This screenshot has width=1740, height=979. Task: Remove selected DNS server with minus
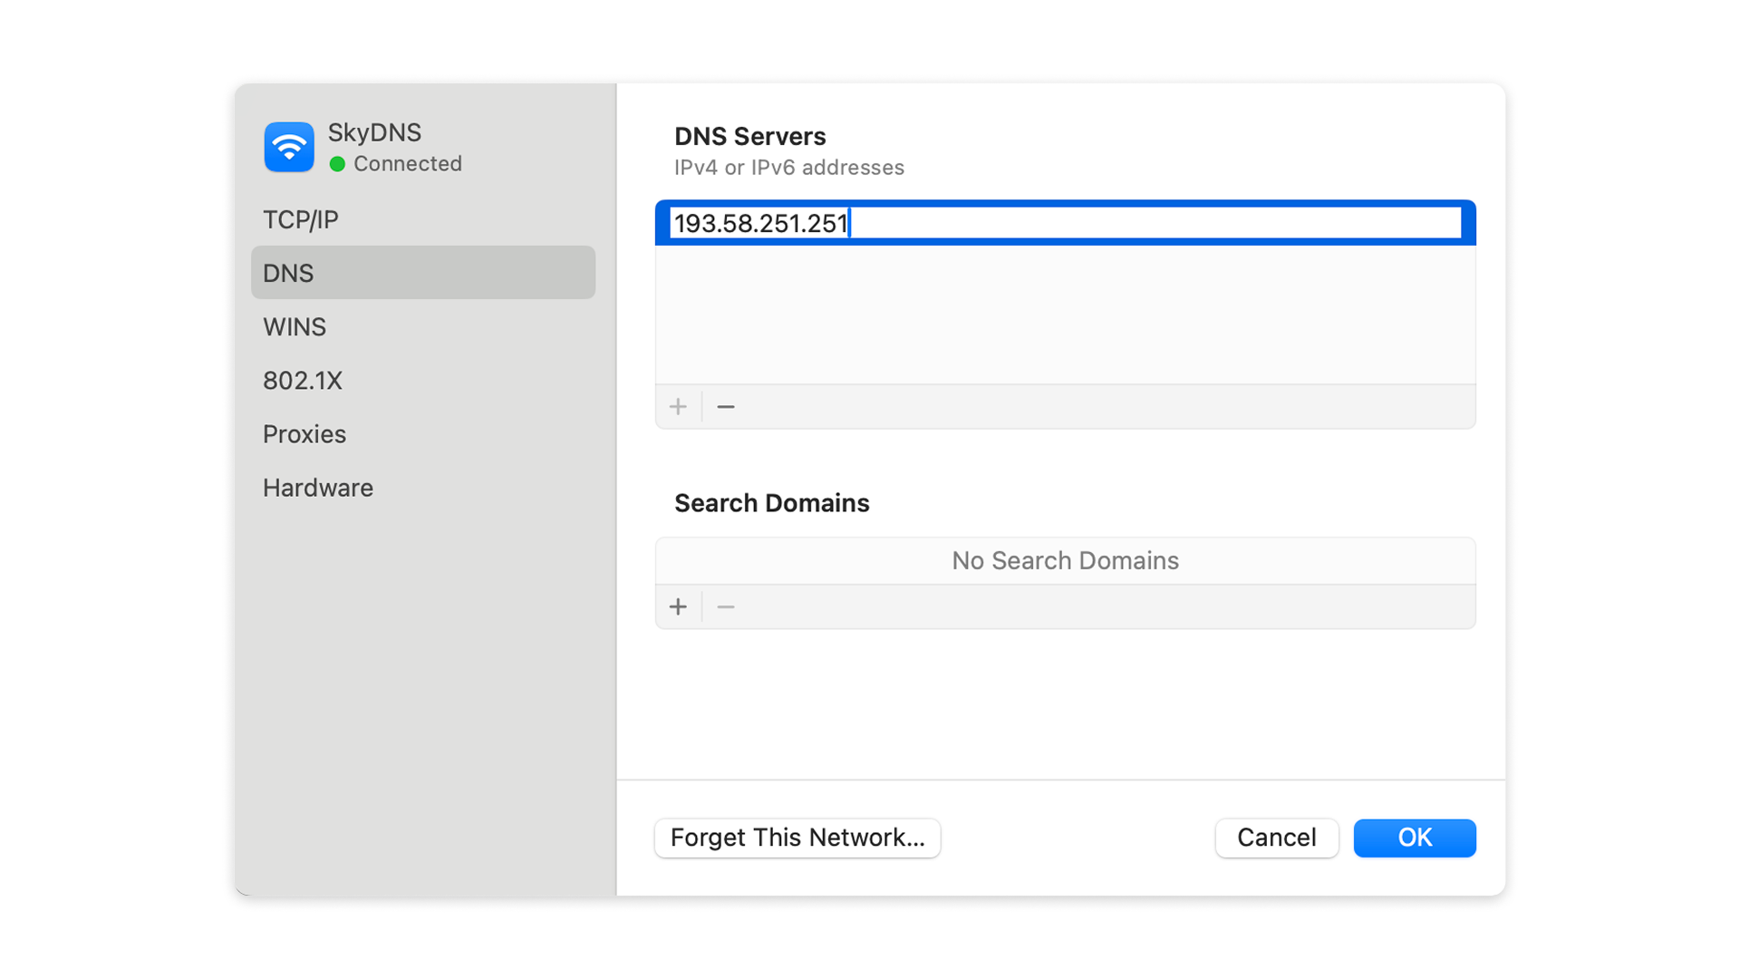726,407
